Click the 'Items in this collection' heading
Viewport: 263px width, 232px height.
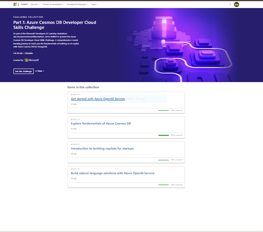point(83,87)
